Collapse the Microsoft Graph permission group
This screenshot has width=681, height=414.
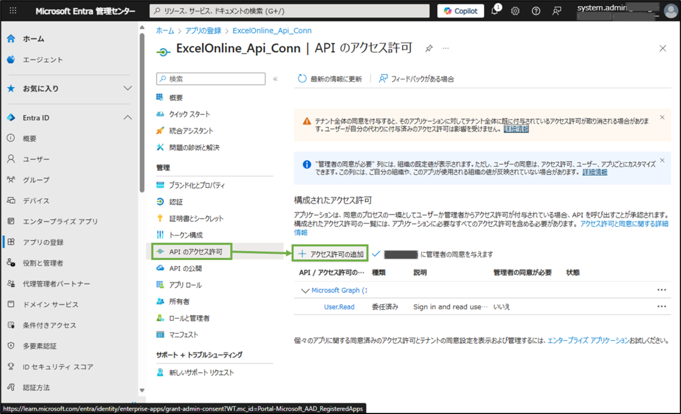pyautogui.click(x=304, y=290)
